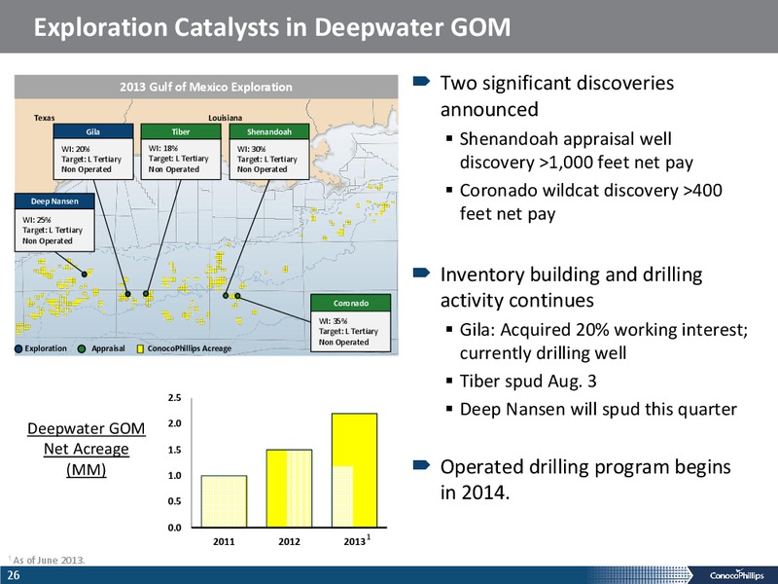The width and height of the screenshot is (778, 584).
Task: Click the Coronado well marker dot
Action: (237, 296)
